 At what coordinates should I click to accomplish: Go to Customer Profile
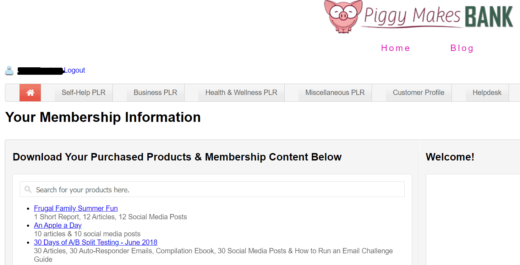pos(418,93)
